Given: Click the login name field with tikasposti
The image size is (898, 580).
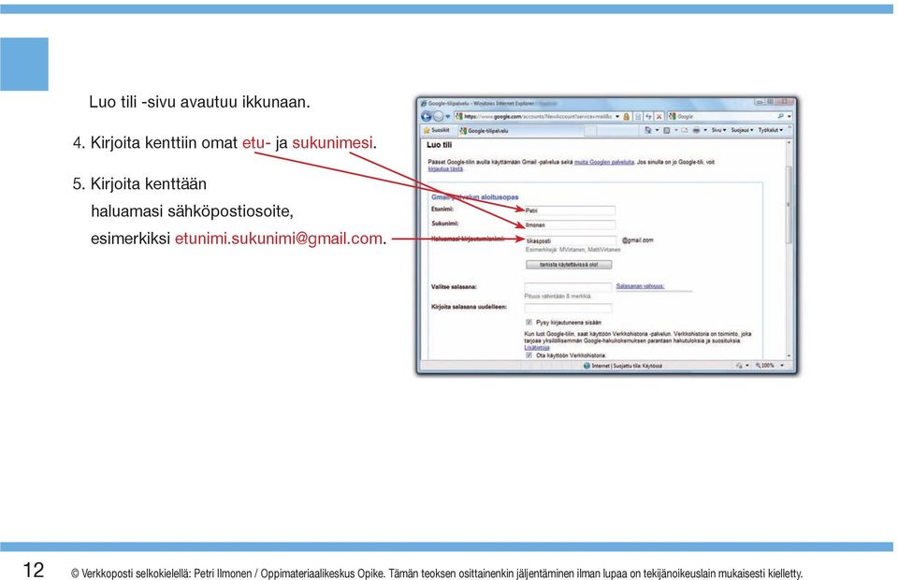Looking at the screenshot, I should point(570,240).
